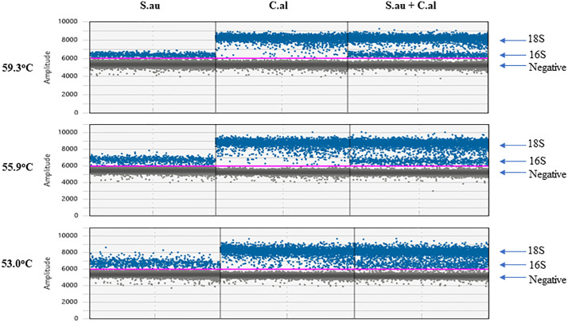Select the 4000 tick in the 55.9°C plot
This screenshot has height=323, width=568.
pos(69,182)
